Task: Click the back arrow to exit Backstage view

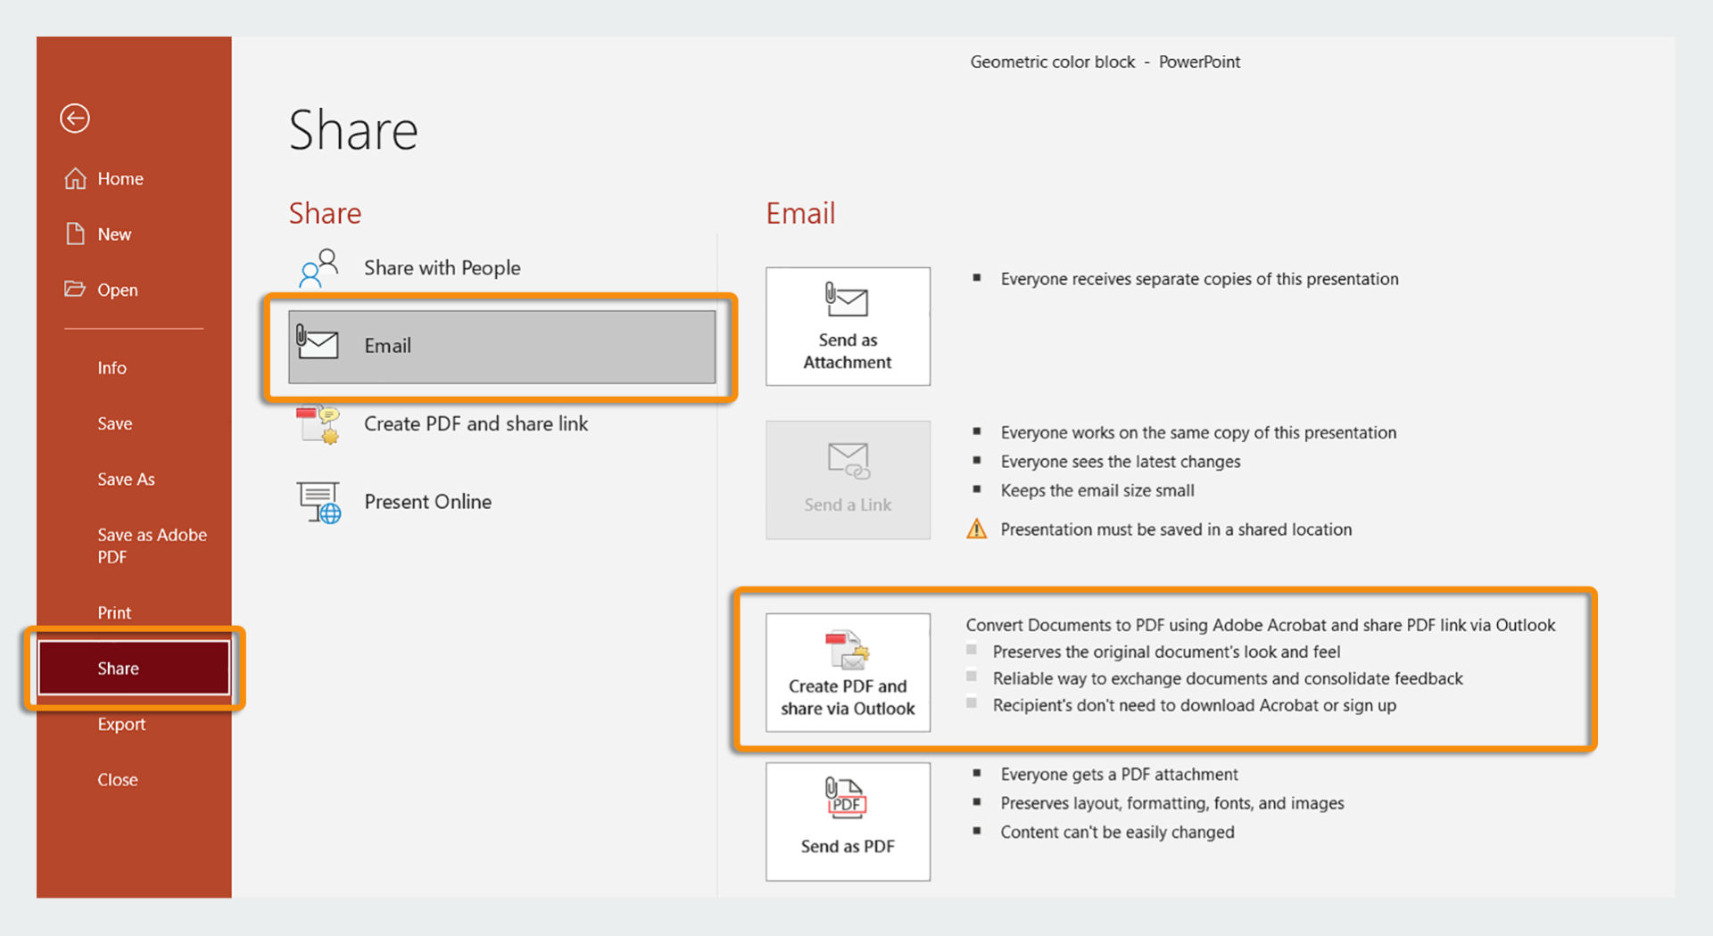Action: tap(75, 118)
